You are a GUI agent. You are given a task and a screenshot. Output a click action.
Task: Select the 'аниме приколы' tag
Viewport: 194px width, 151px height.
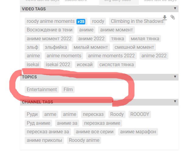44,140
